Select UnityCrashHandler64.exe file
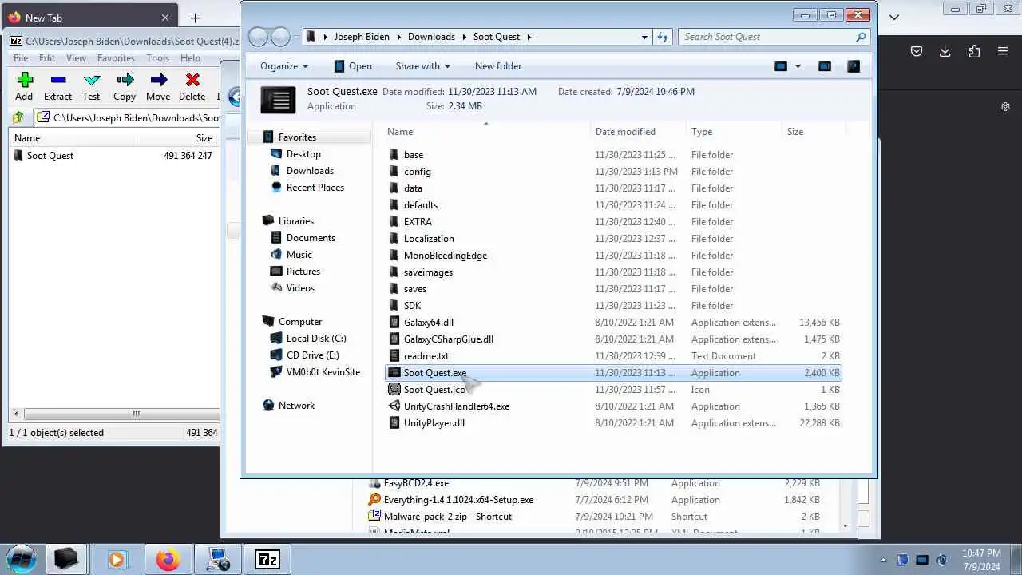 click(457, 406)
